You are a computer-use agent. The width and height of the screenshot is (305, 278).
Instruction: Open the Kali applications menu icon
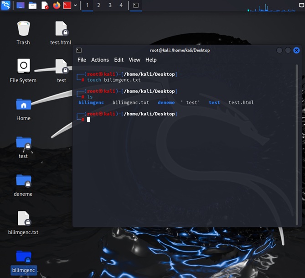tap(5, 5)
